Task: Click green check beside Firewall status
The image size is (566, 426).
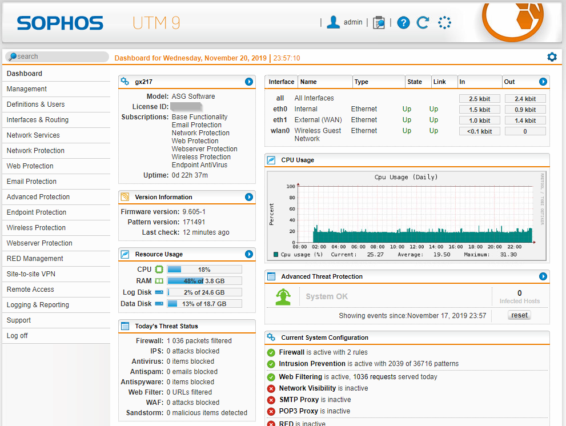Action: 271,353
